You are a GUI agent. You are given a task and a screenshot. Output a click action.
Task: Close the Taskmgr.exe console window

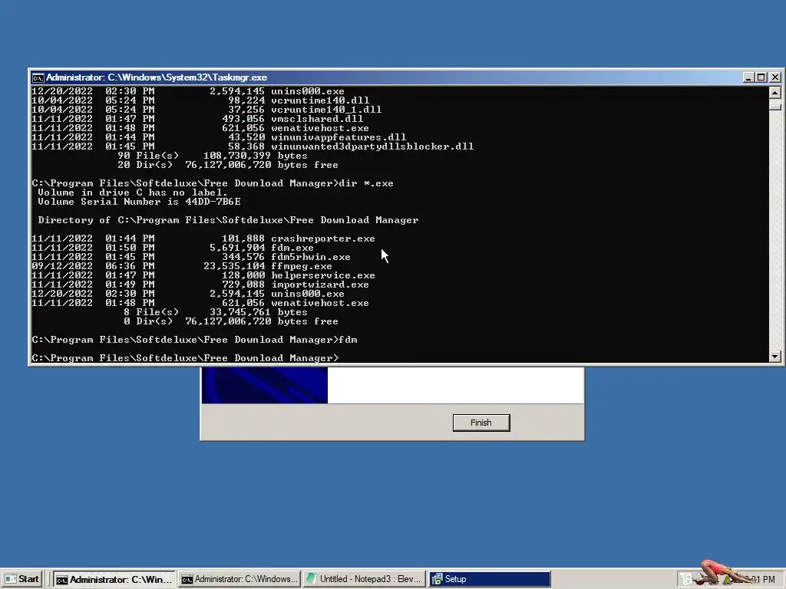pos(775,77)
